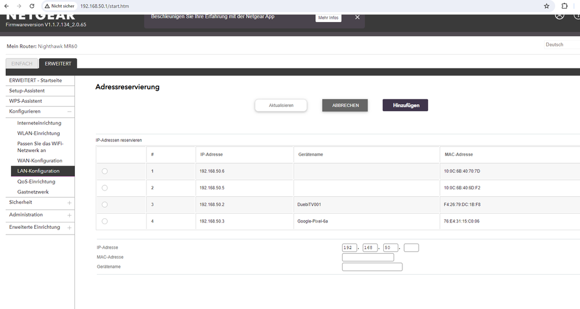Open Gastnetzwerk page

coord(33,192)
